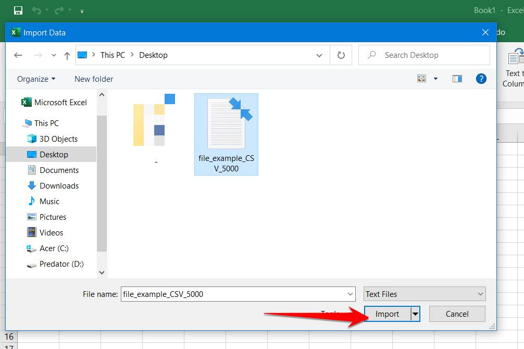The width and height of the screenshot is (524, 349).
Task: Change your view icon button
Action: (422, 79)
